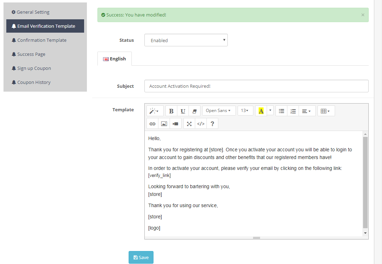This screenshot has width=382, height=264.
Task: Open Sign up Coupon menu item
Action: 45,68
